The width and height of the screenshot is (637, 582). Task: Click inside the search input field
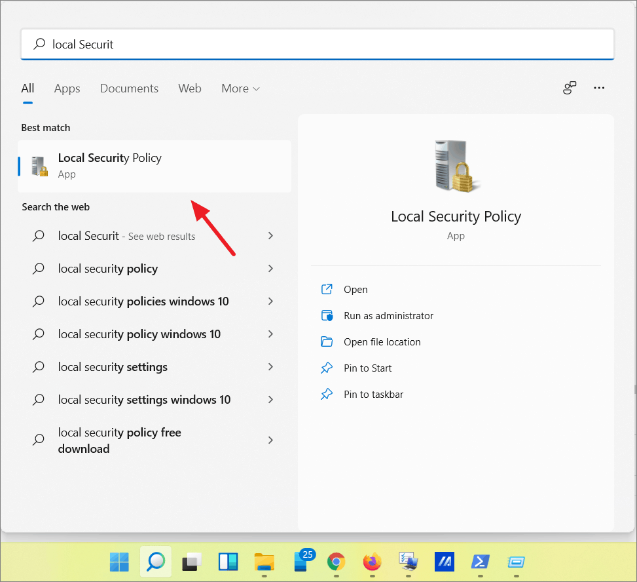pos(262,44)
